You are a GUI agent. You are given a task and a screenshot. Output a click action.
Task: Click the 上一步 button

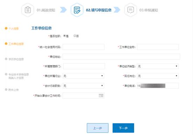pos(98,128)
